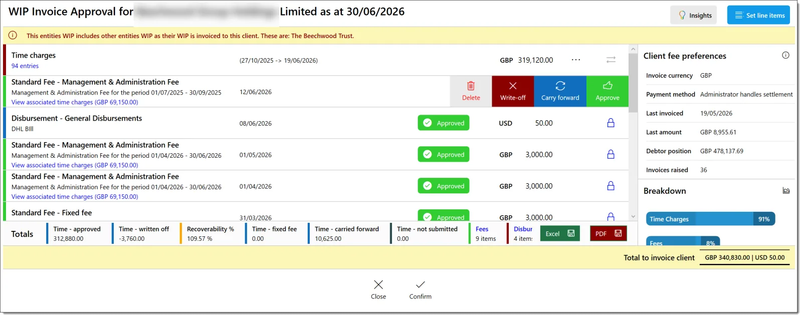This screenshot has height=317, width=802.
Task: Select the Disbursements 4 items tab
Action: pos(522,234)
